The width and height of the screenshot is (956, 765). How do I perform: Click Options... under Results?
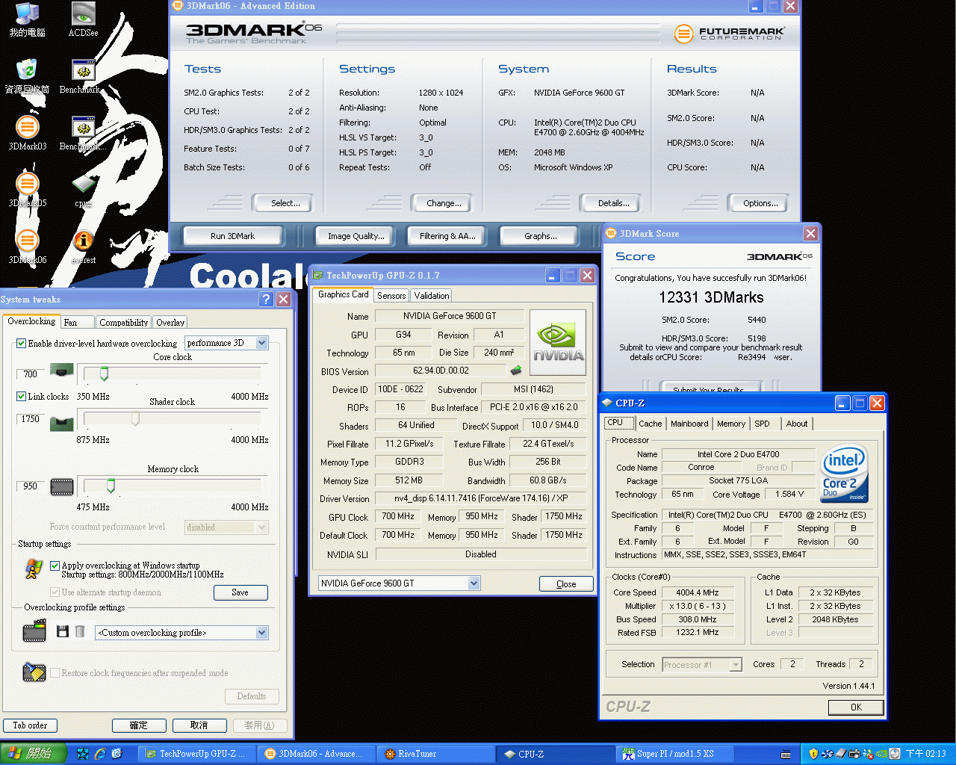(758, 203)
